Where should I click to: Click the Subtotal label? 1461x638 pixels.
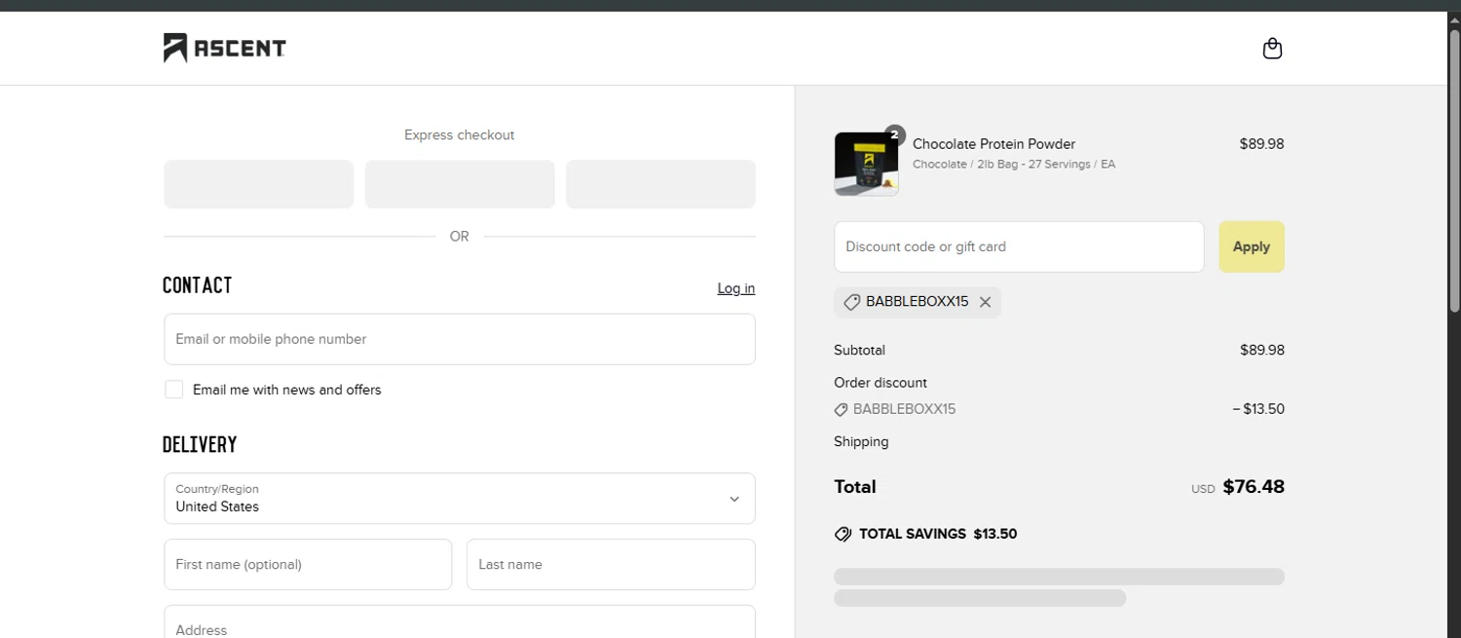pos(859,350)
